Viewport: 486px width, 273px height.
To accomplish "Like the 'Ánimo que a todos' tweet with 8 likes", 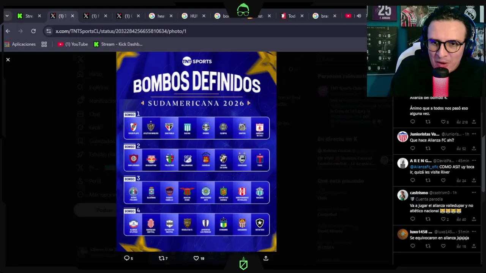I will tap(445, 122).
